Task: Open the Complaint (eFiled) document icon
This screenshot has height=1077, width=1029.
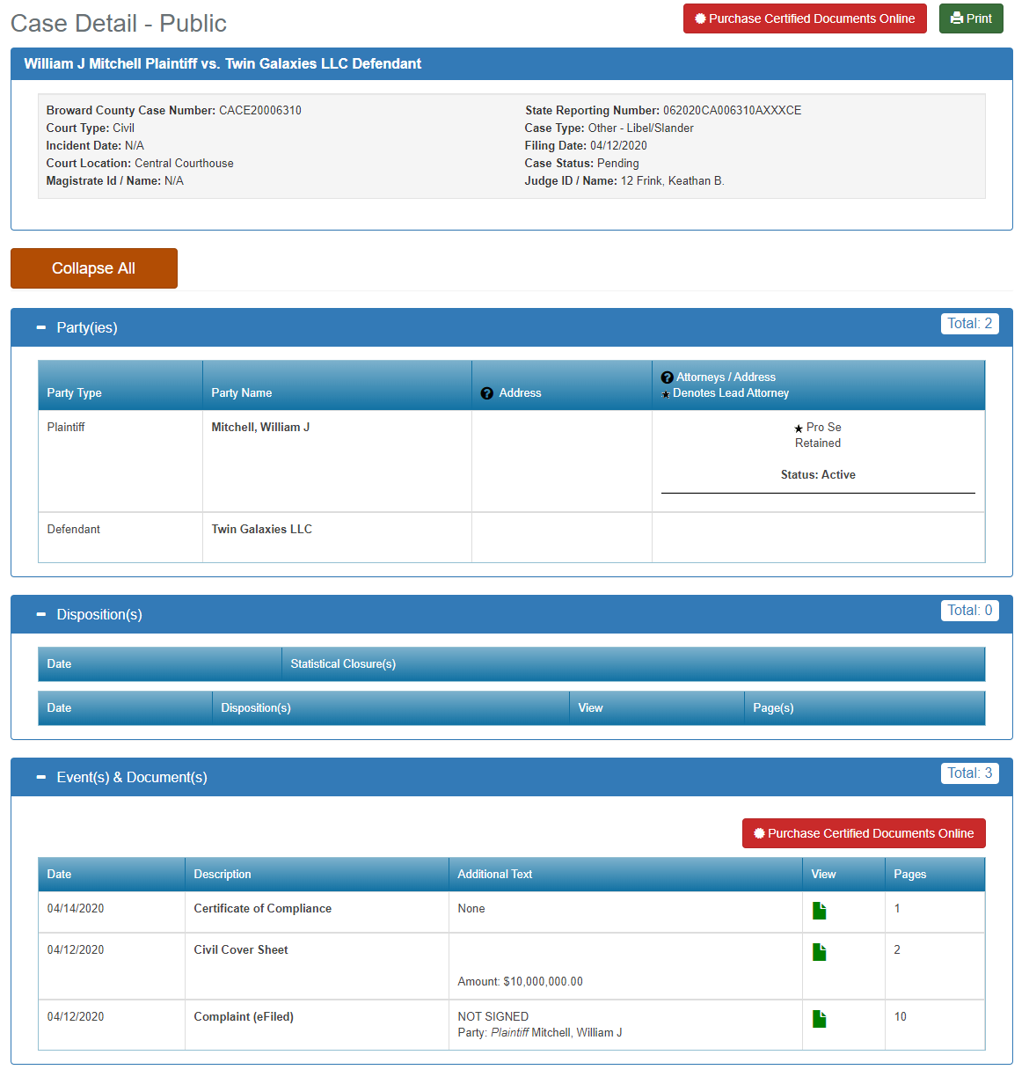Action: 819,1019
